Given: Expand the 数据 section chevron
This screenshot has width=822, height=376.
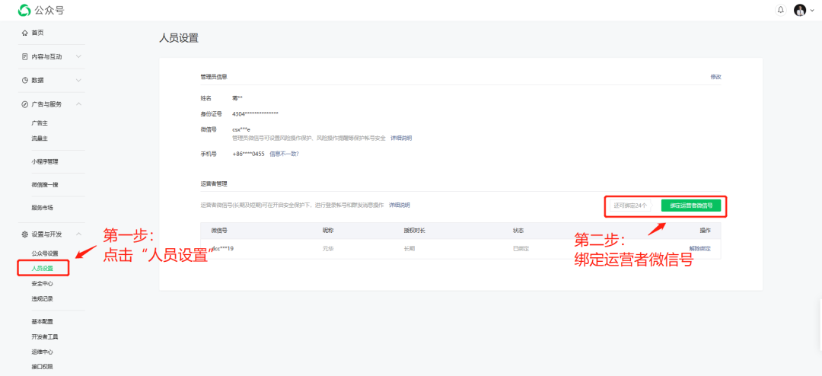Looking at the screenshot, I should click(x=78, y=80).
